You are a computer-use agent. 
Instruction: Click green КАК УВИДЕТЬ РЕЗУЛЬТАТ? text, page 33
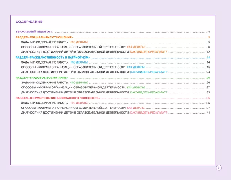(149, 93)
